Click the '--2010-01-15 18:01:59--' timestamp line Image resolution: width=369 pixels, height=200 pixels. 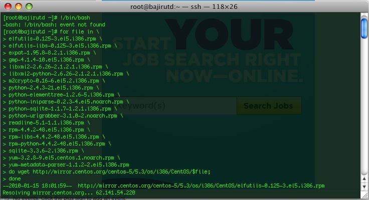point(163,185)
